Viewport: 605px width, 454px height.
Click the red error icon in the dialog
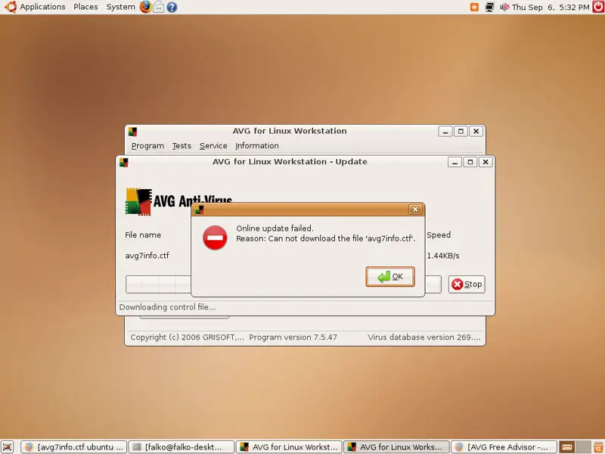[x=215, y=238]
